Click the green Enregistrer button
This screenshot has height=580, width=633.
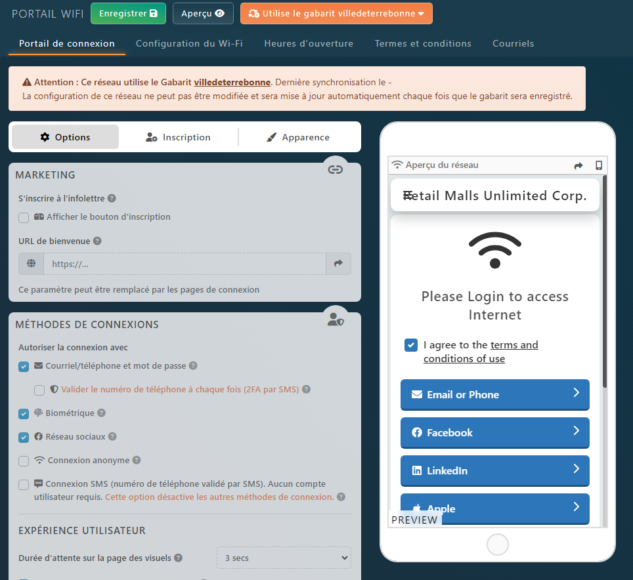[127, 13]
